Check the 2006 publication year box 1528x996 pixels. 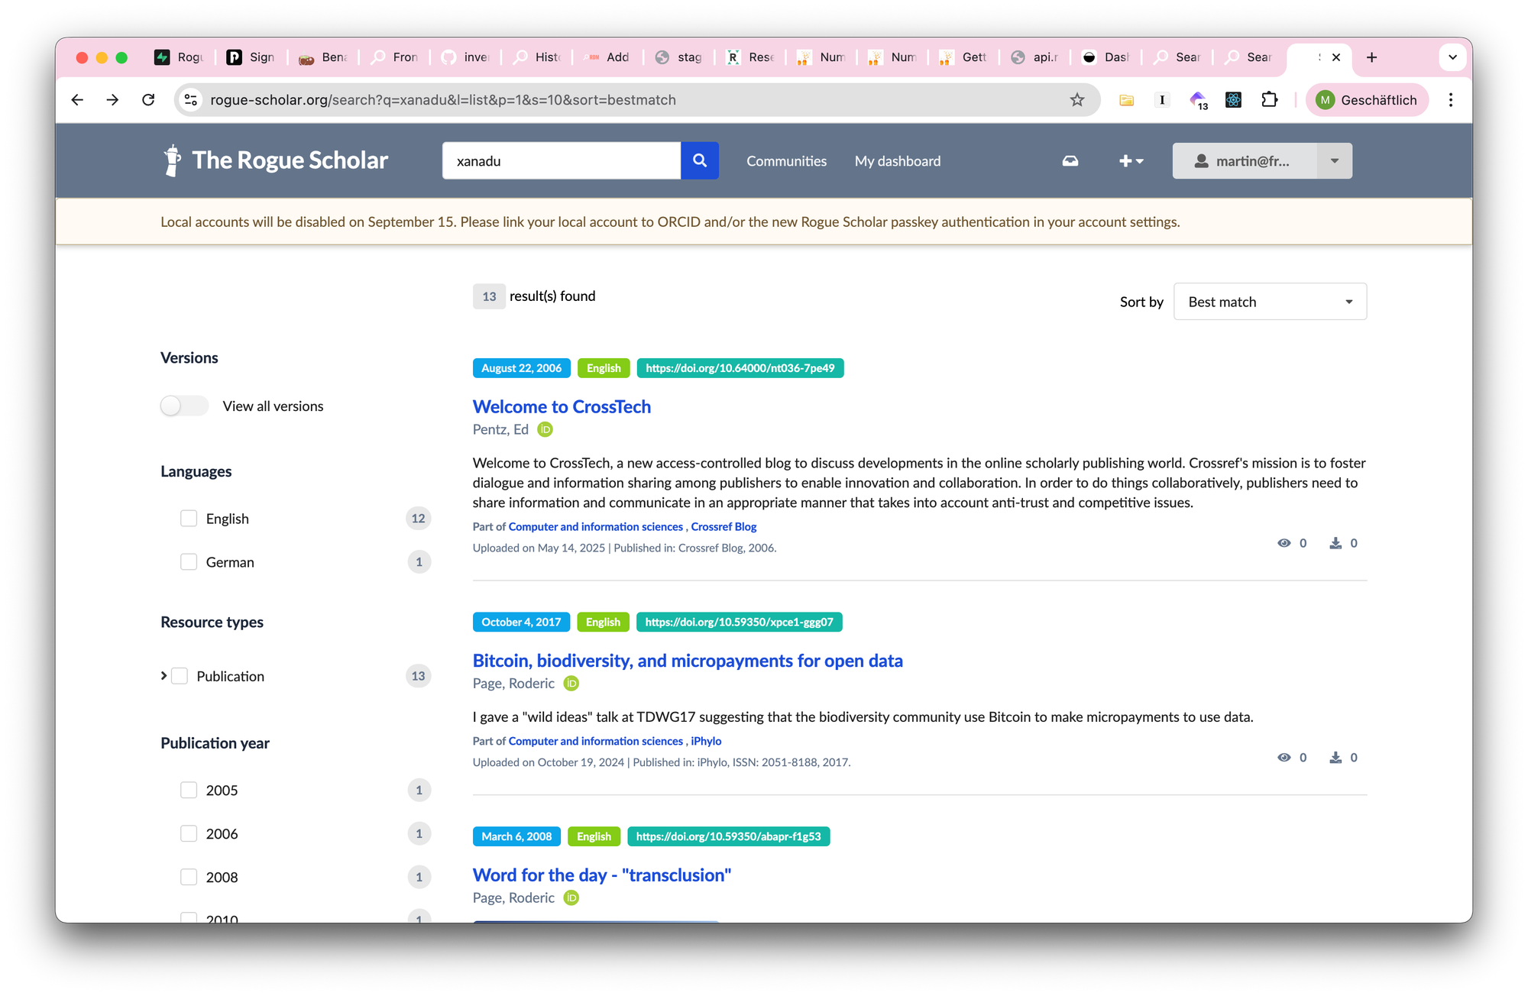[x=189, y=833]
